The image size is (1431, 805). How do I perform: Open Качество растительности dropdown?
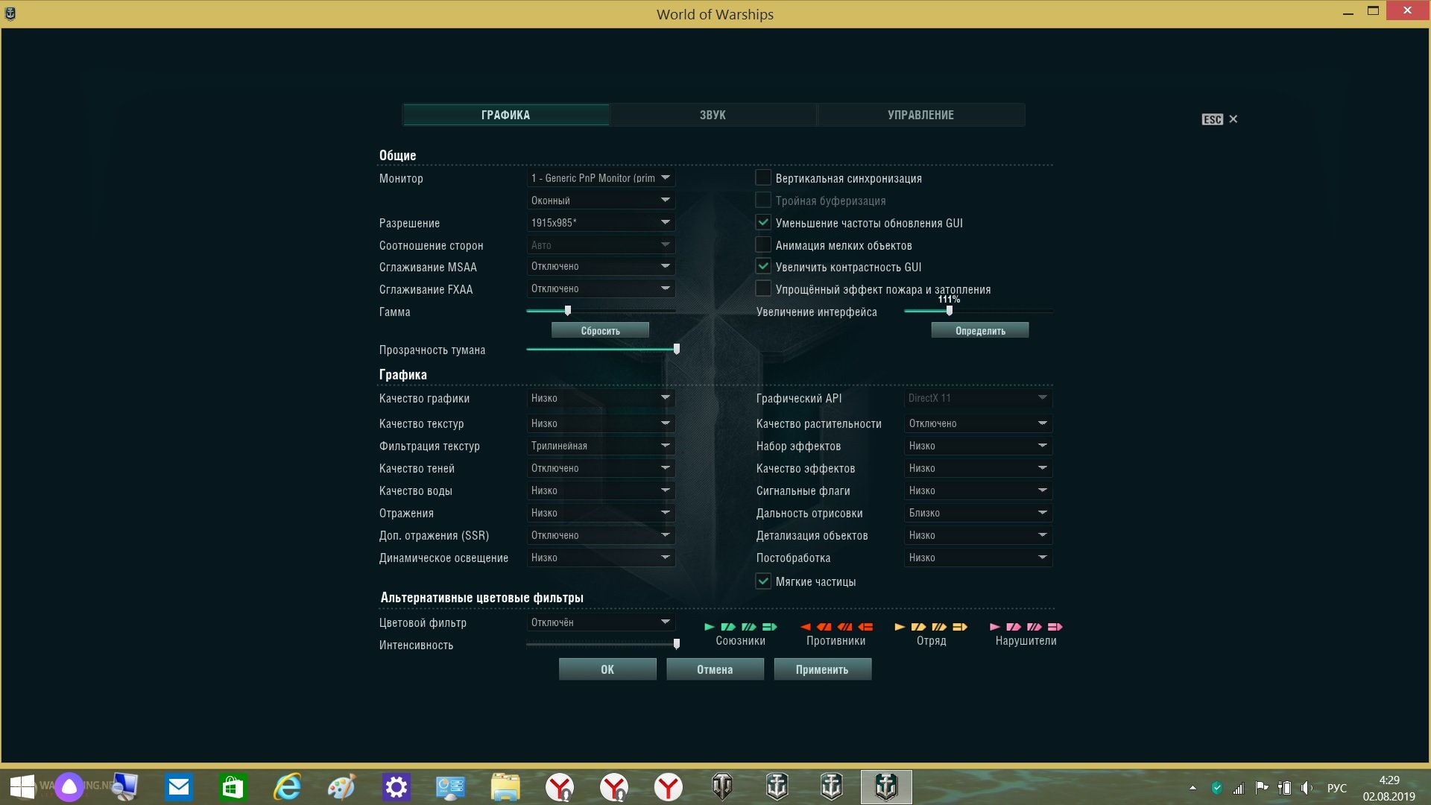978,424
